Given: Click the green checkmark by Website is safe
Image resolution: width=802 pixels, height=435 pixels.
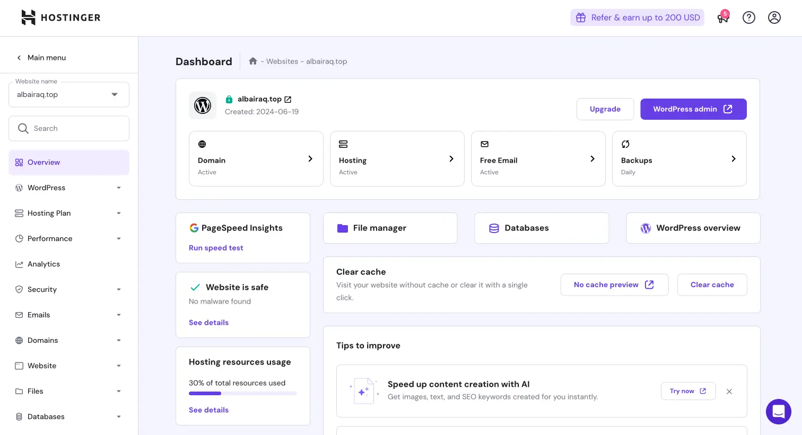Looking at the screenshot, I should point(195,287).
